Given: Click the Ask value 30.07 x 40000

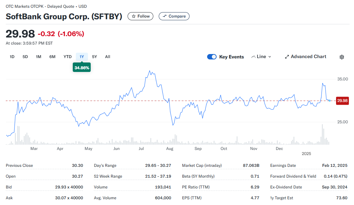Looking at the screenshot, I should pyautogui.click(x=69, y=198).
